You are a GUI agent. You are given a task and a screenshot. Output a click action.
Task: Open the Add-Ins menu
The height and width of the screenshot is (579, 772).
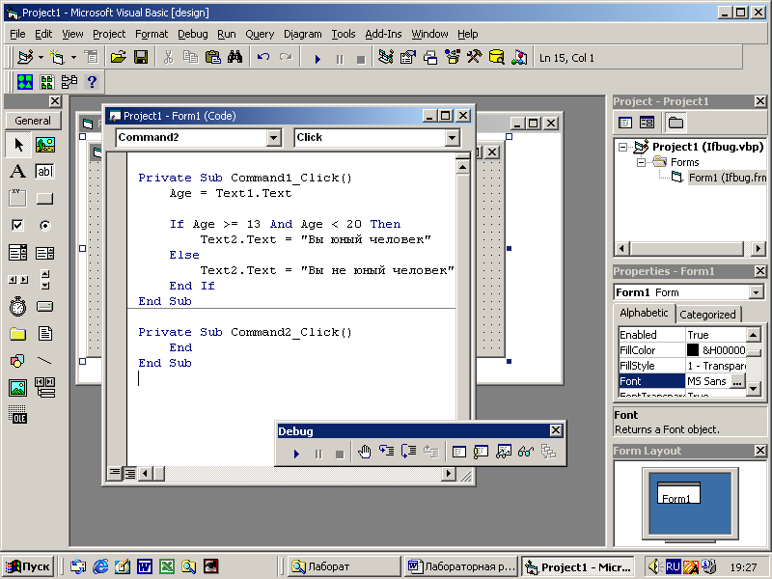pos(383,34)
